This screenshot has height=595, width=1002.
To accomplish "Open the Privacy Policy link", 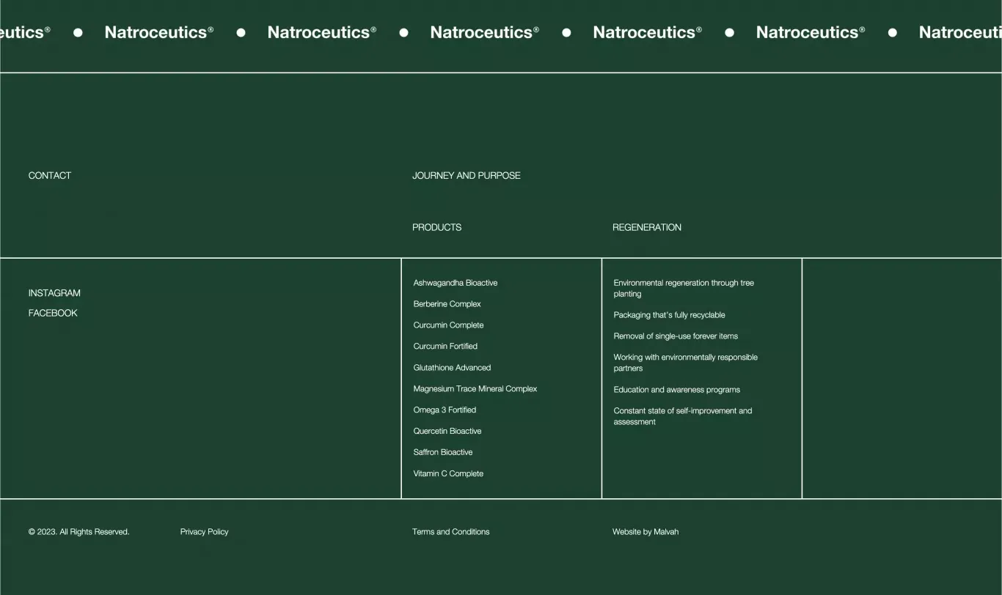I will click(x=205, y=532).
